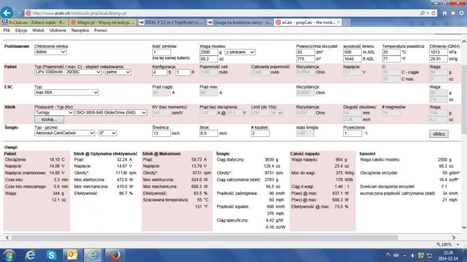Open Skype from the taskbar

[51, 254]
